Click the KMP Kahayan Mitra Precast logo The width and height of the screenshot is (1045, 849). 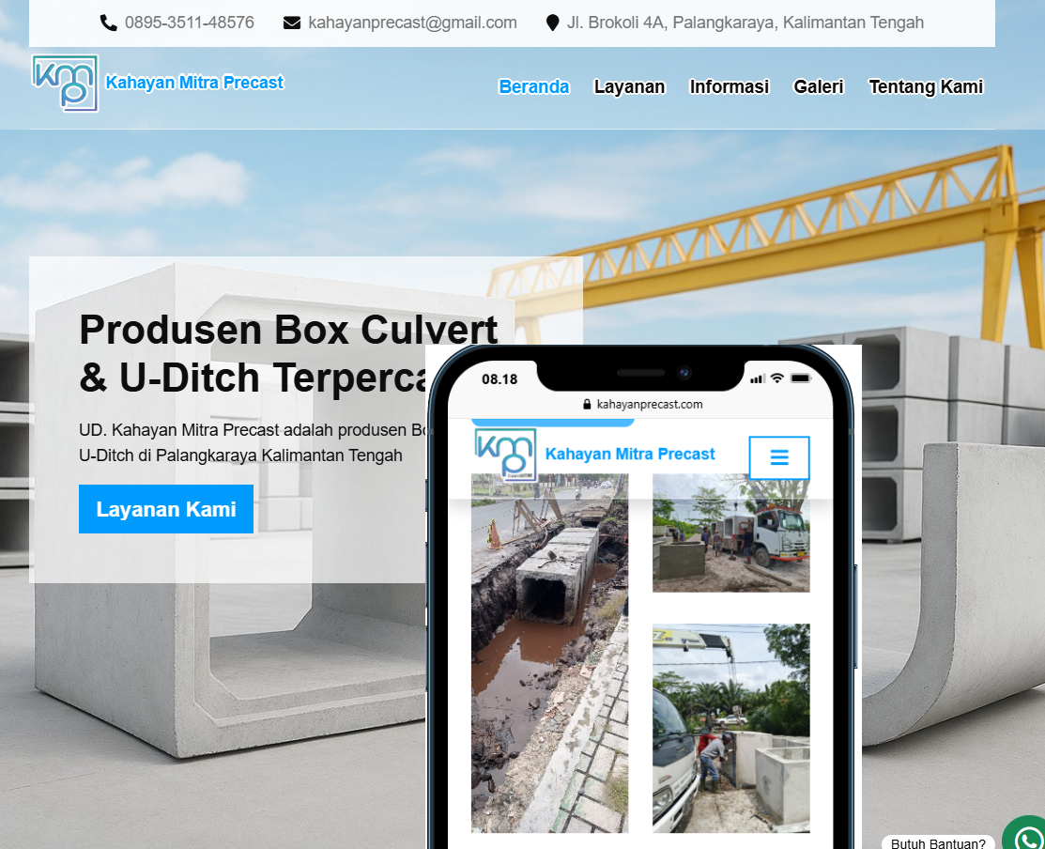coord(65,84)
